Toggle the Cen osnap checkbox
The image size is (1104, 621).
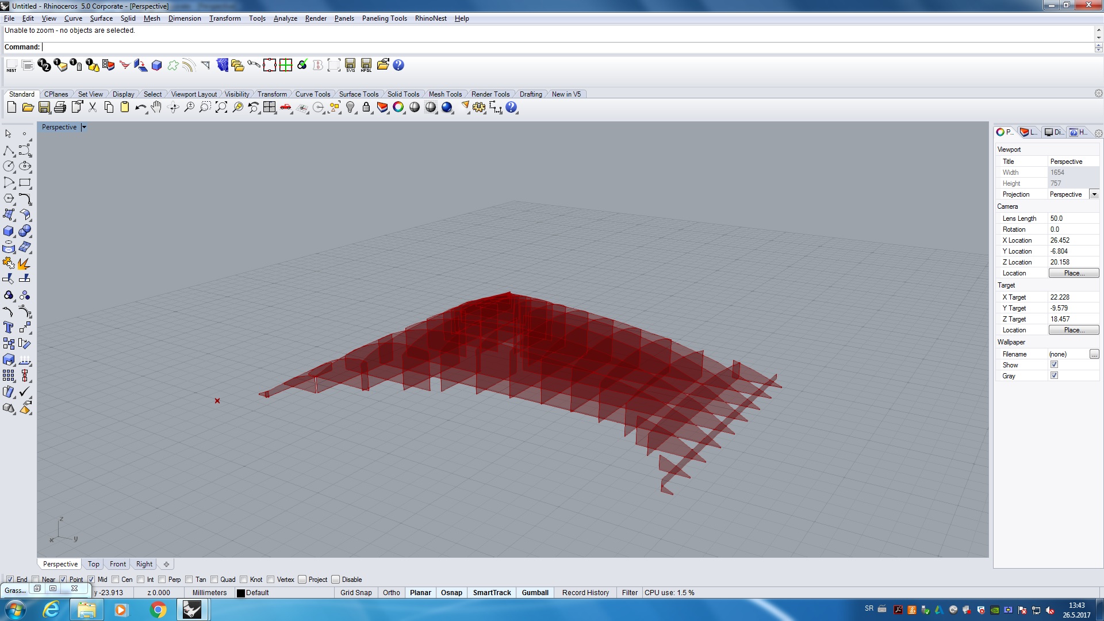coord(116,580)
